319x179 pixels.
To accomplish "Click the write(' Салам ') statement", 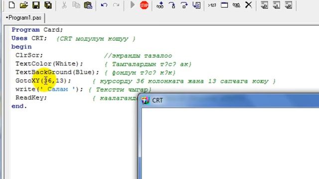I will point(49,89).
